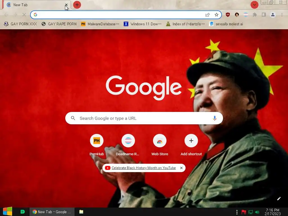Screen dimensions: 288x216
Task: Show hidden tray icons
Action: point(237,212)
